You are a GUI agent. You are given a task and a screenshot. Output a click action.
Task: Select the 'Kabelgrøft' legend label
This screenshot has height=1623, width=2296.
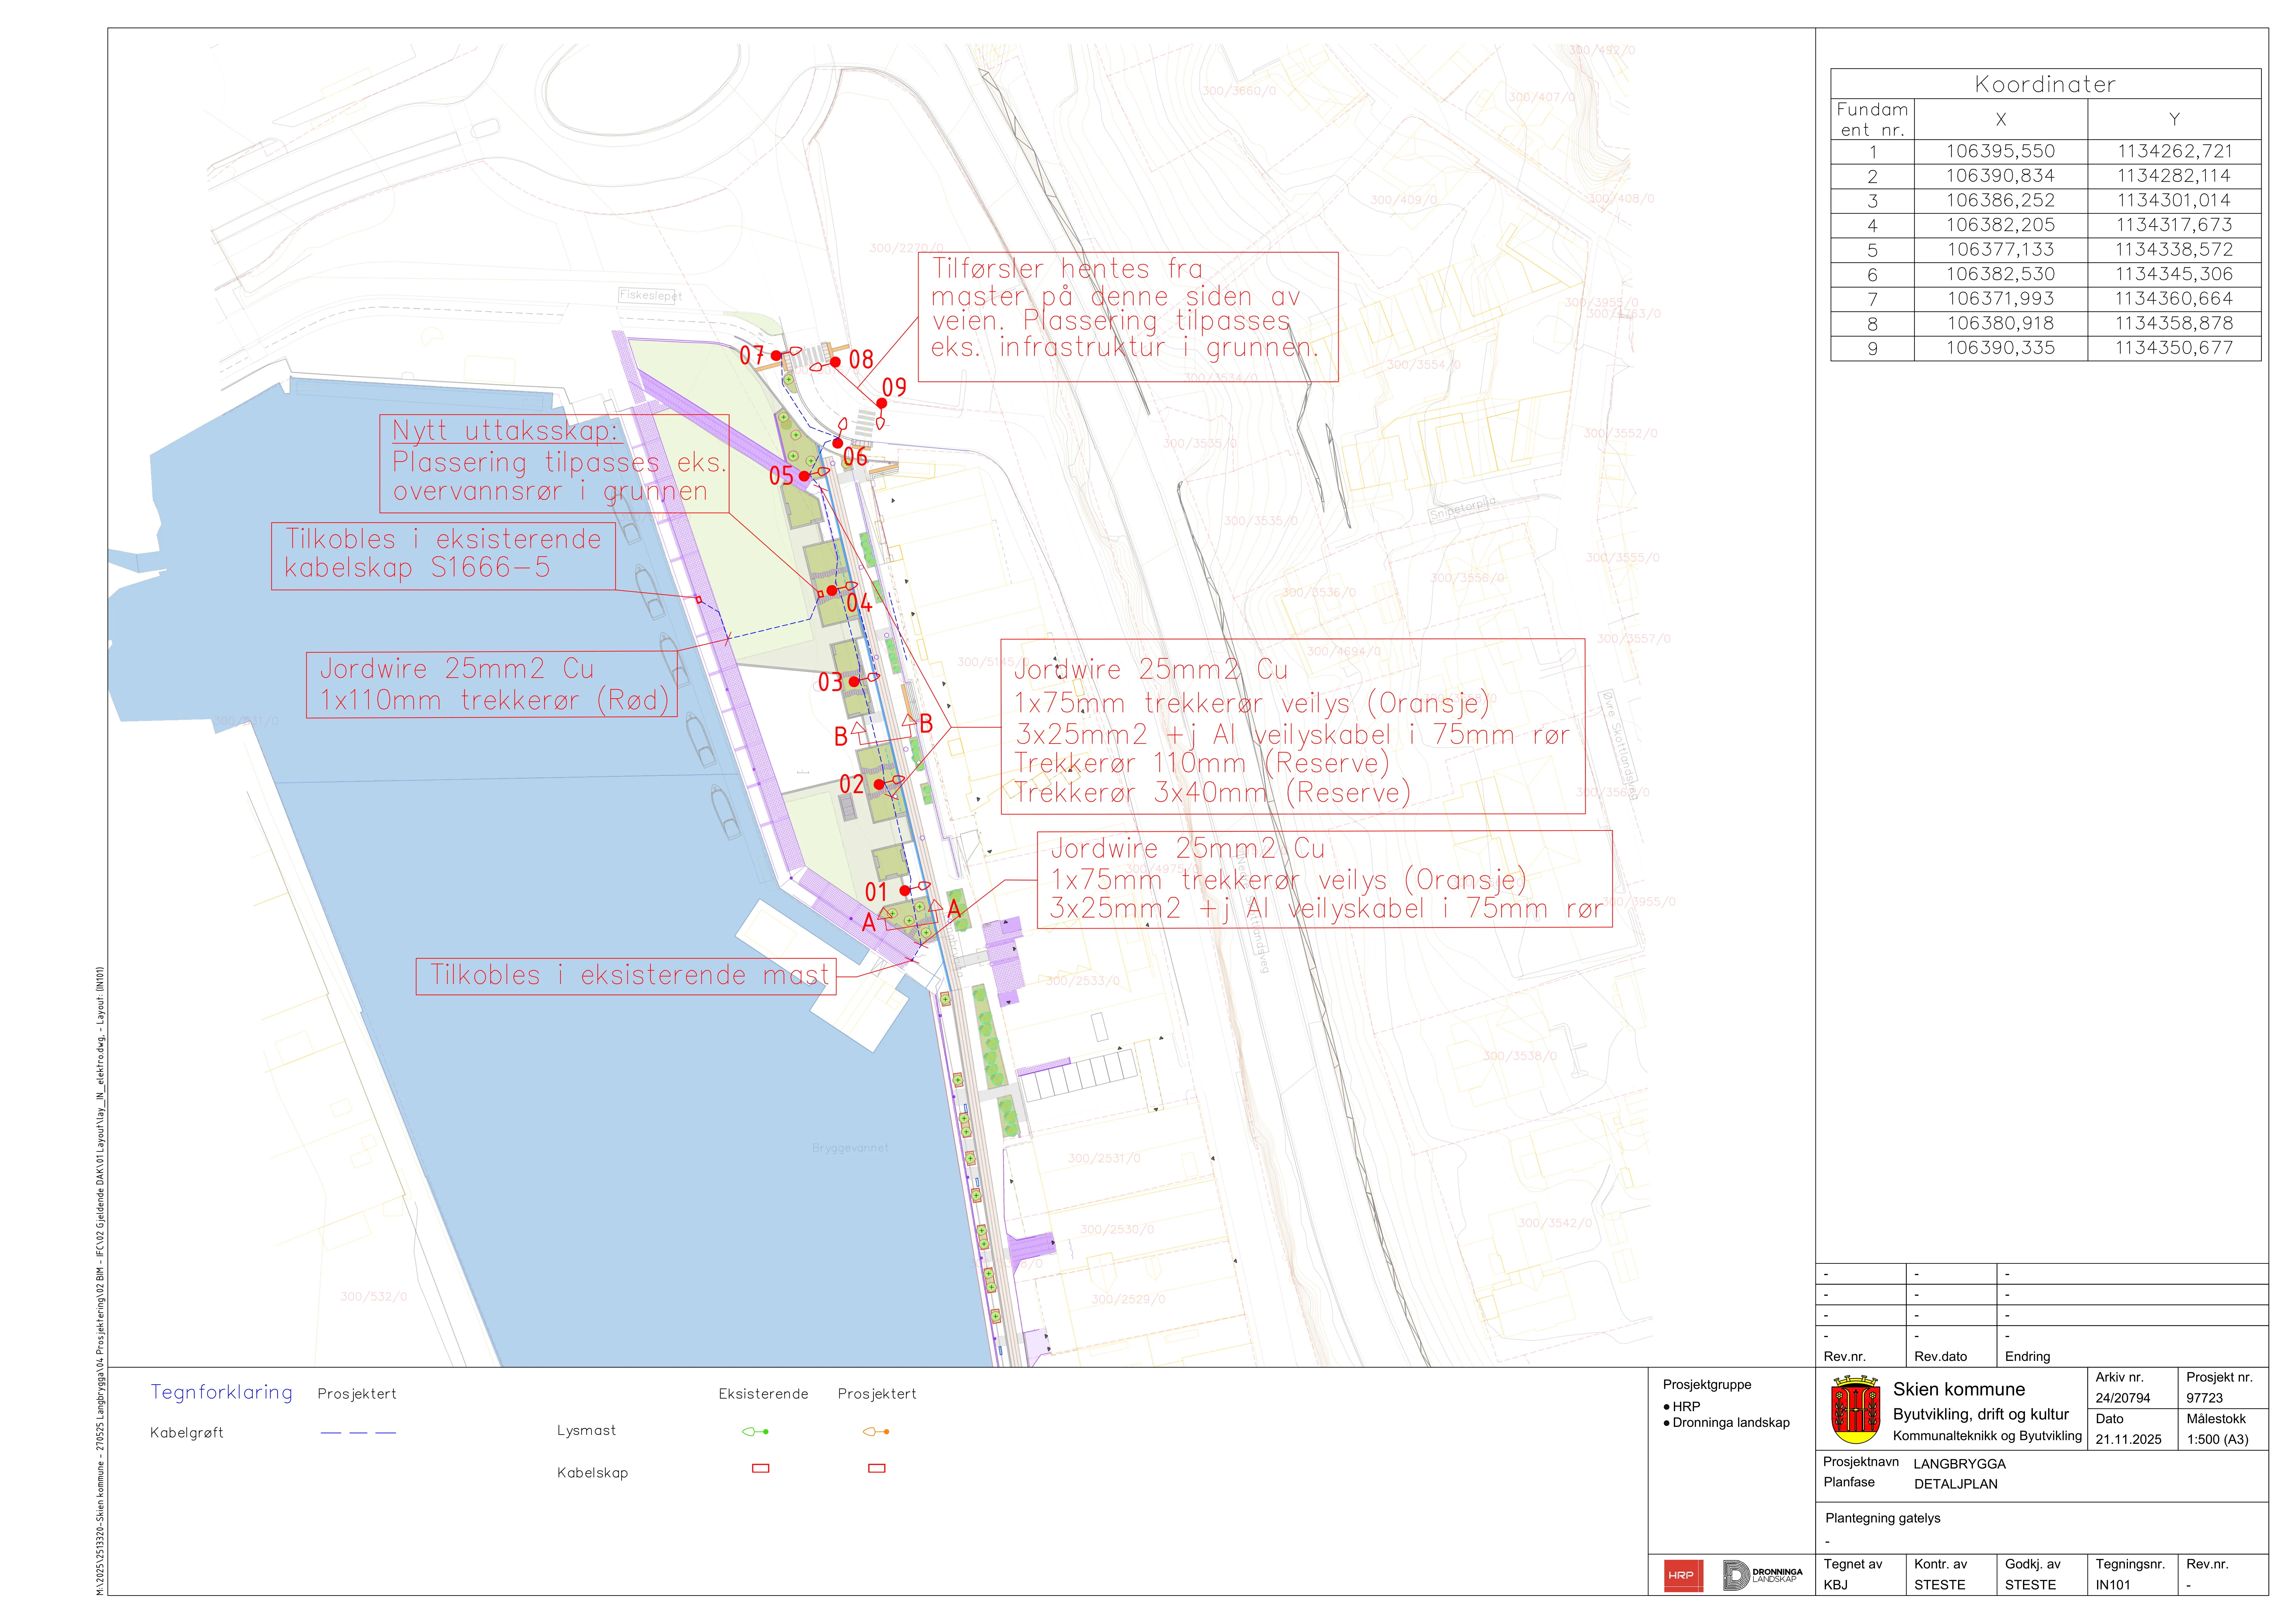point(187,1433)
